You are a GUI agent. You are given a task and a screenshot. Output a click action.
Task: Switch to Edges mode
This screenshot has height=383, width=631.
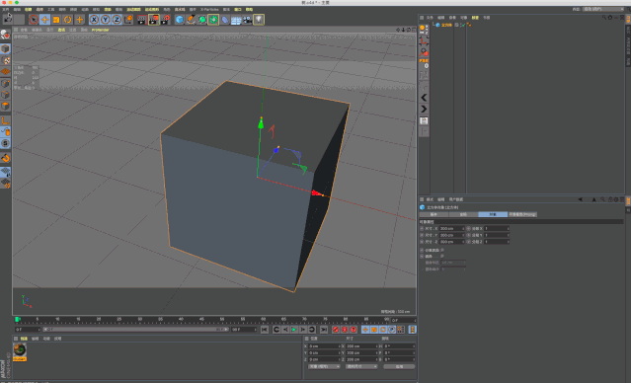pyautogui.click(x=5, y=95)
